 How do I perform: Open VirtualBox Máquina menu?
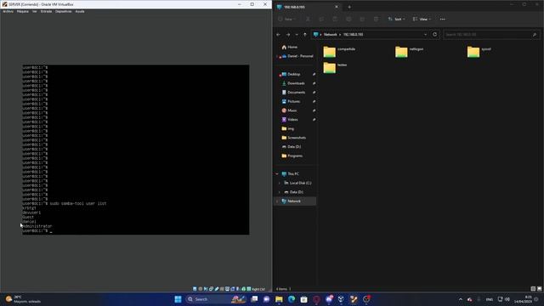[23, 11]
